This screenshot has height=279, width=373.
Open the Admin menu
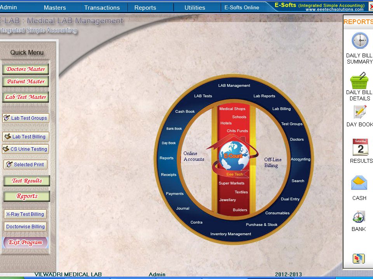pyautogui.click(x=8, y=7)
